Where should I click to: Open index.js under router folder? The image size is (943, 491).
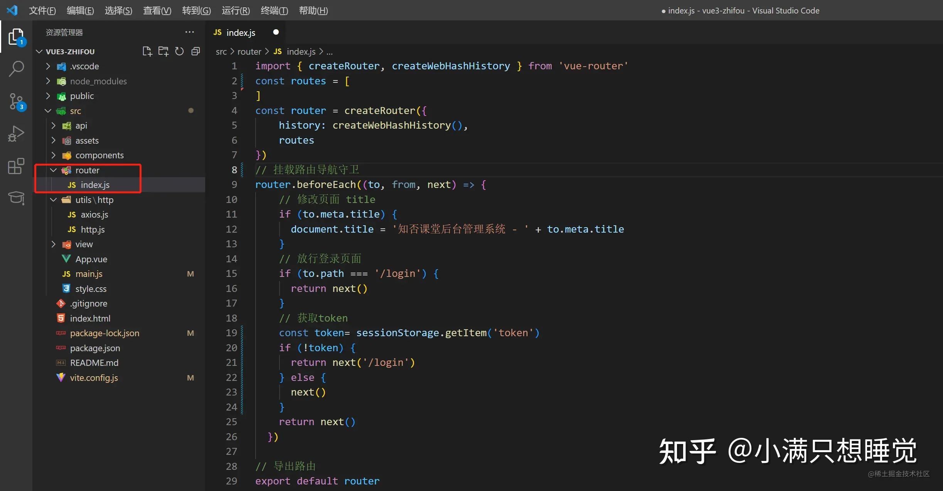[x=120, y=185]
